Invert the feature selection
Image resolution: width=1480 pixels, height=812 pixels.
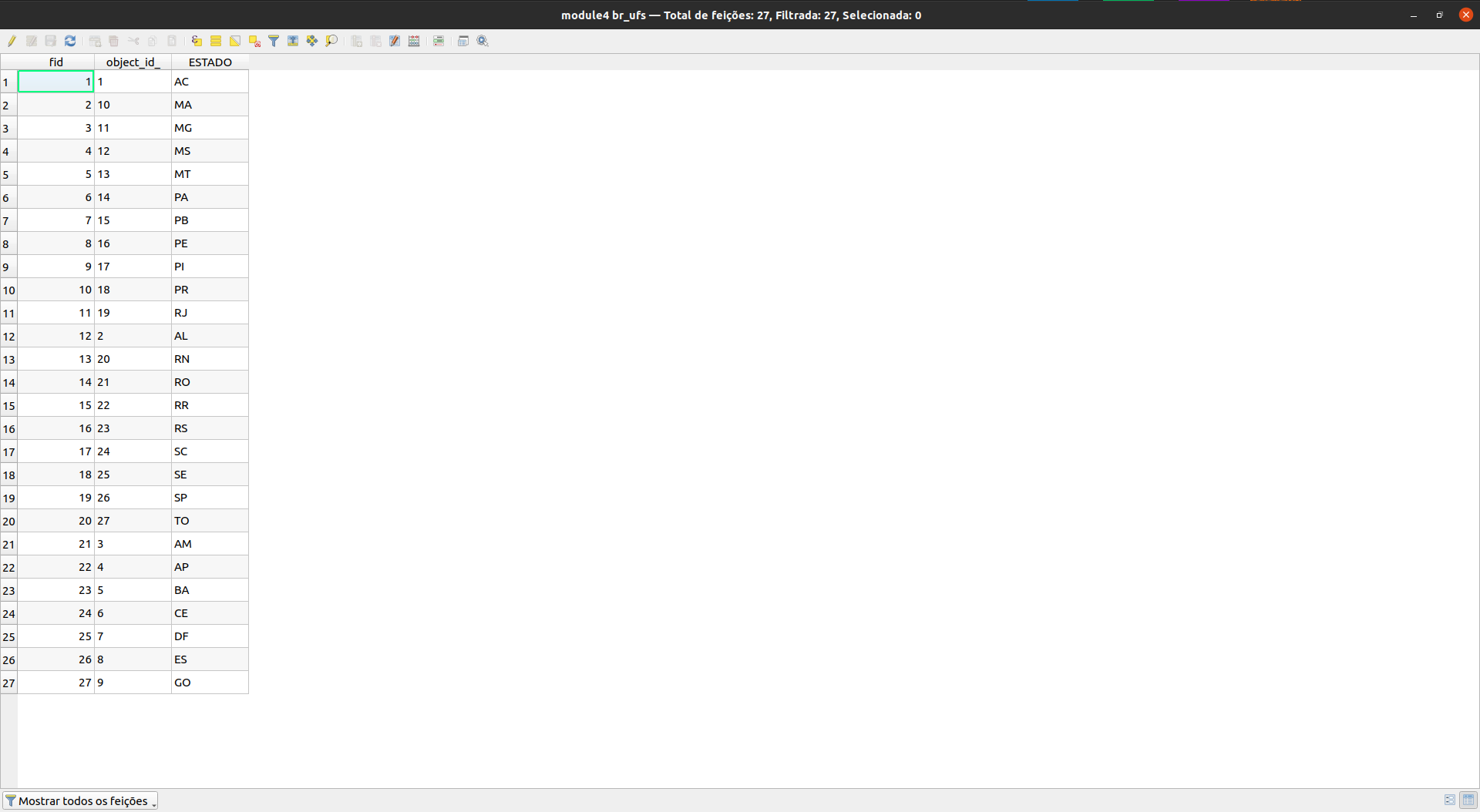235,41
